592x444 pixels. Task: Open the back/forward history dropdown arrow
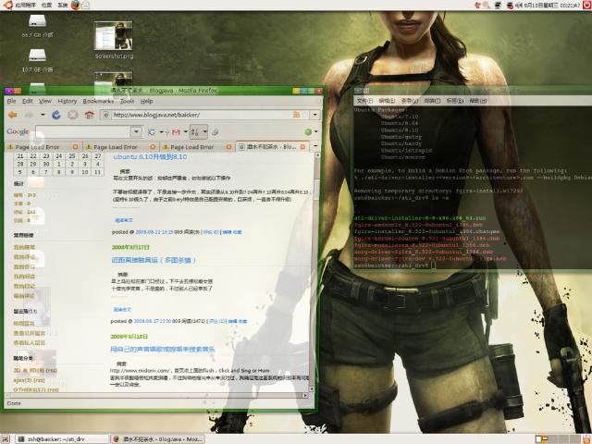tap(43, 115)
